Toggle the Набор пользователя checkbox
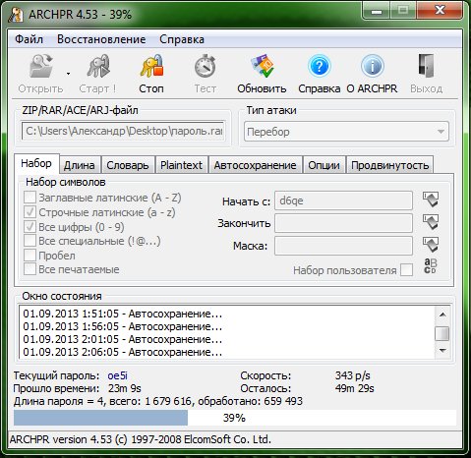471x458 pixels. (407, 270)
